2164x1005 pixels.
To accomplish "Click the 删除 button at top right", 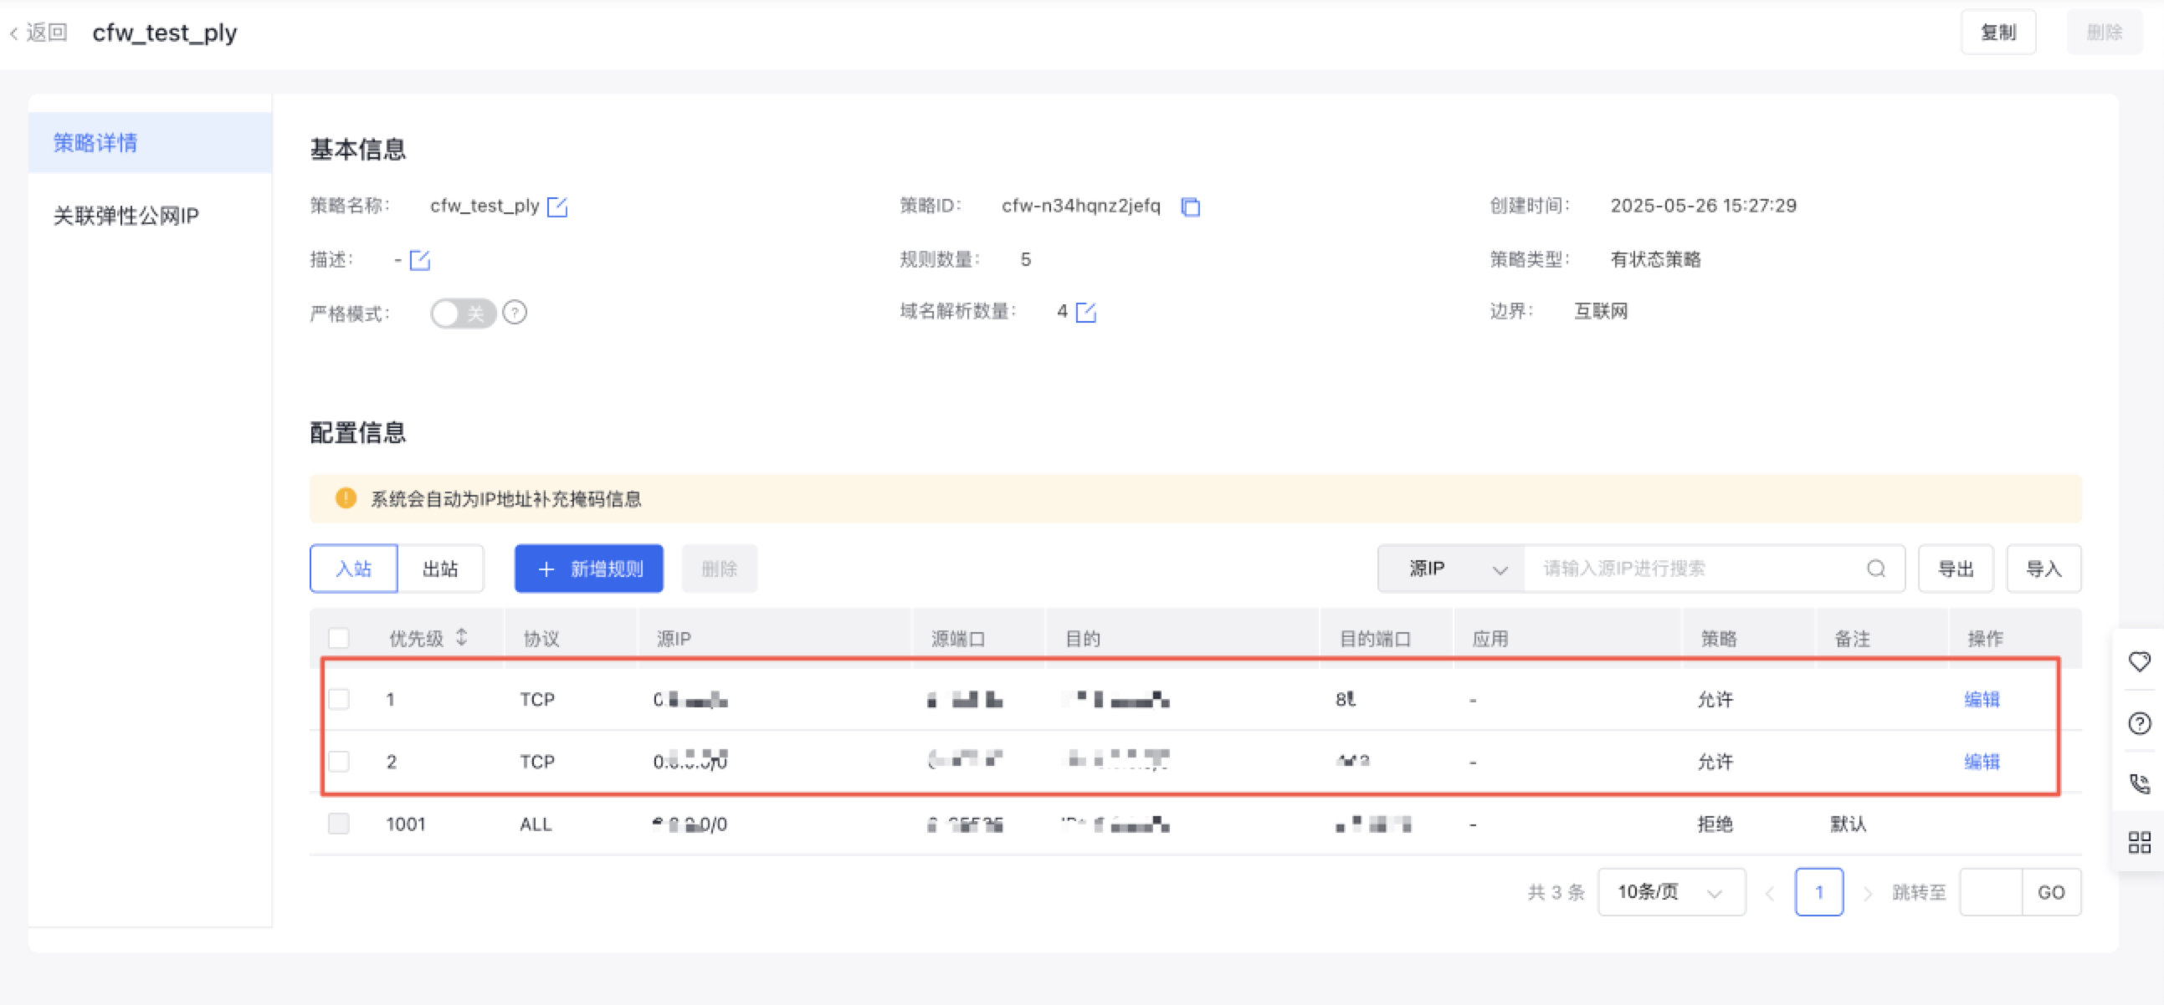I will coord(2105,33).
